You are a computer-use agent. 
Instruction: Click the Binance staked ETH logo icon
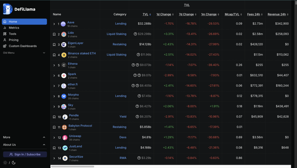(x=64, y=55)
